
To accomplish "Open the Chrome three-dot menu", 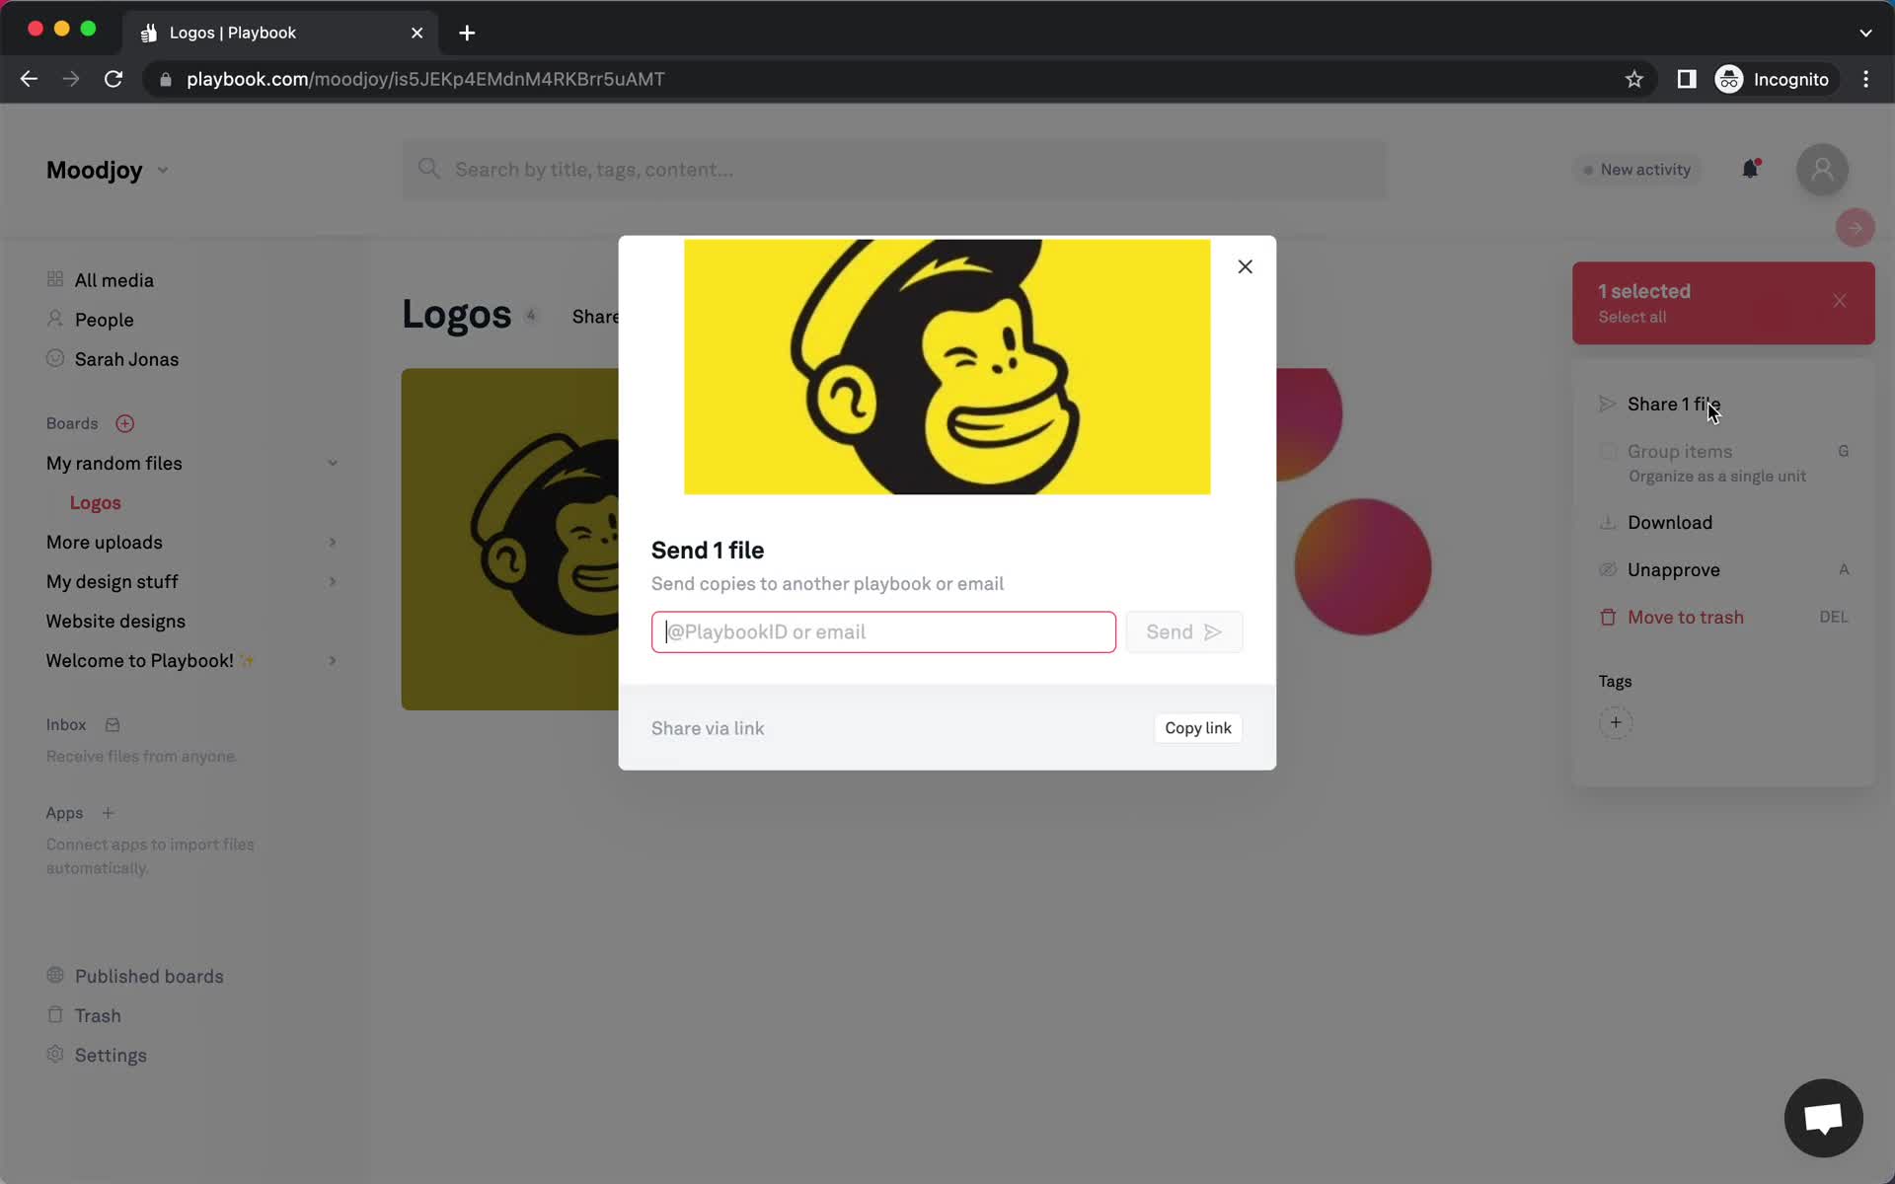I will 1865,79.
